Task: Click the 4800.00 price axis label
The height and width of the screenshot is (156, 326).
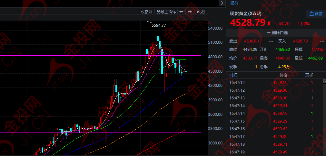Action: pos(215,57)
